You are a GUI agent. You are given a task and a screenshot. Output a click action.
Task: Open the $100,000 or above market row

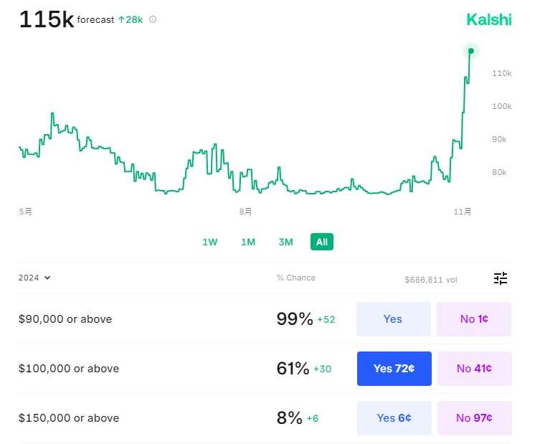coord(69,369)
